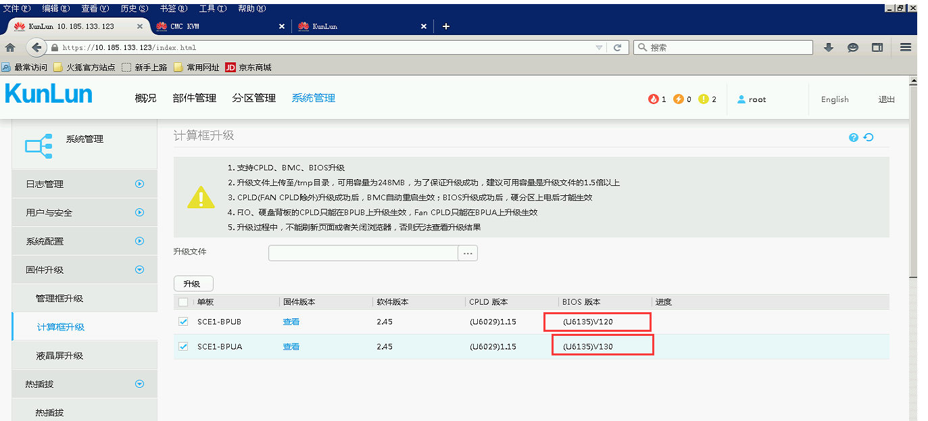
Task: Go to the 部件管理 navigation tab
Action: point(195,98)
